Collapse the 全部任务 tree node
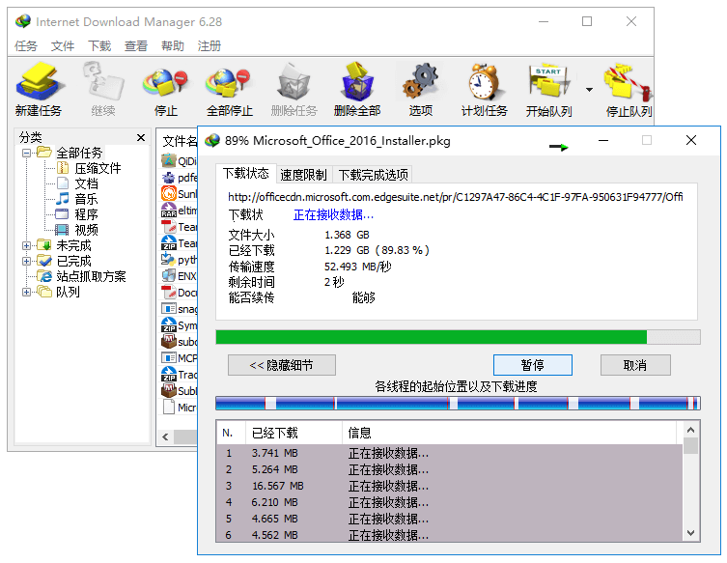 point(26,153)
